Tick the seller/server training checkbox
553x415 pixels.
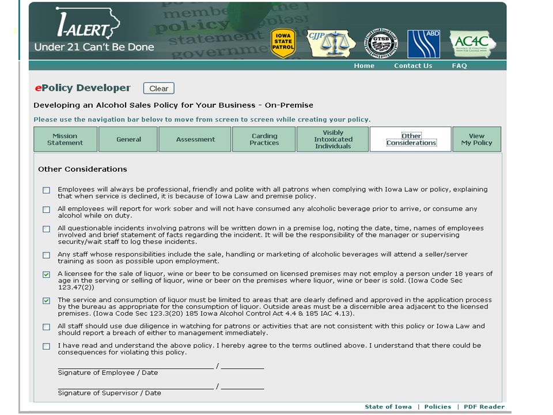tap(46, 255)
